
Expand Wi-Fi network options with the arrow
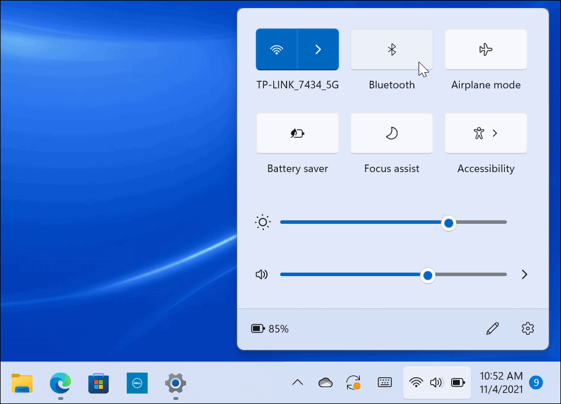click(318, 49)
